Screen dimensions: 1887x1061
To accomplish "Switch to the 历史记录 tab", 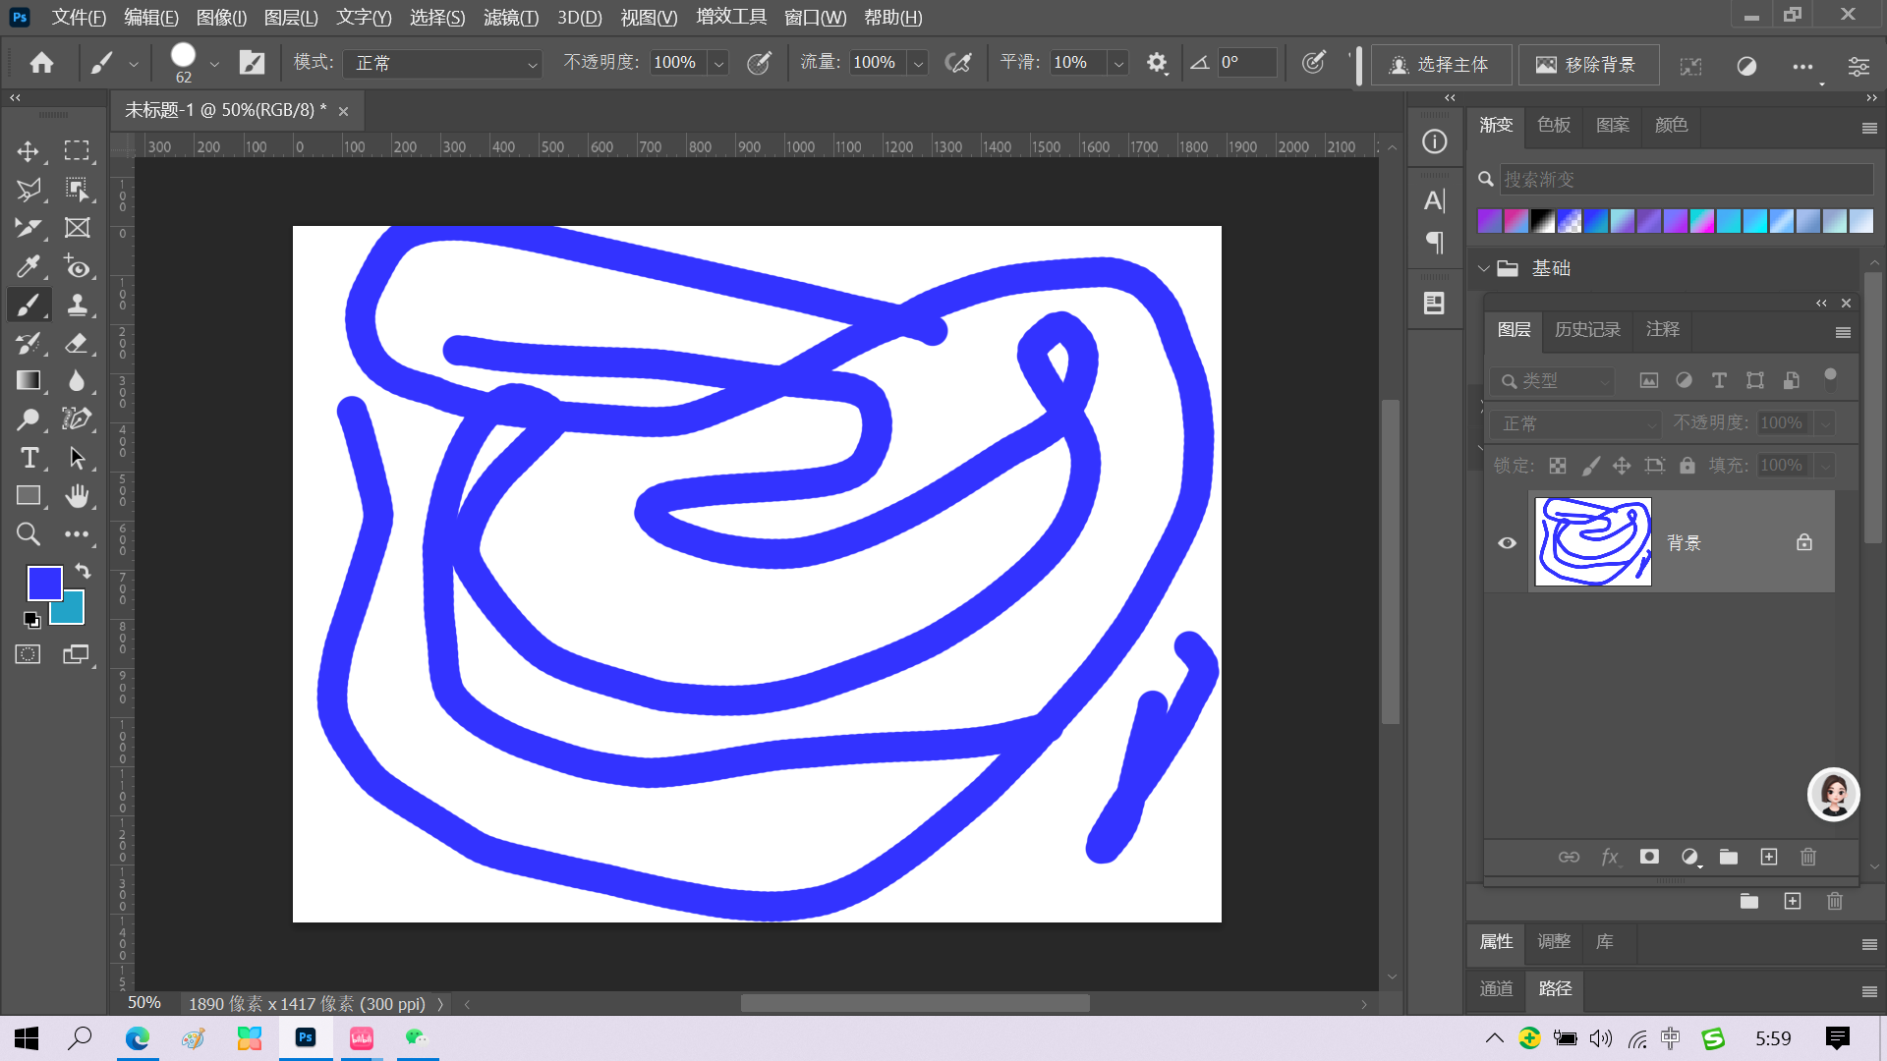I will tap(1586, 329).
